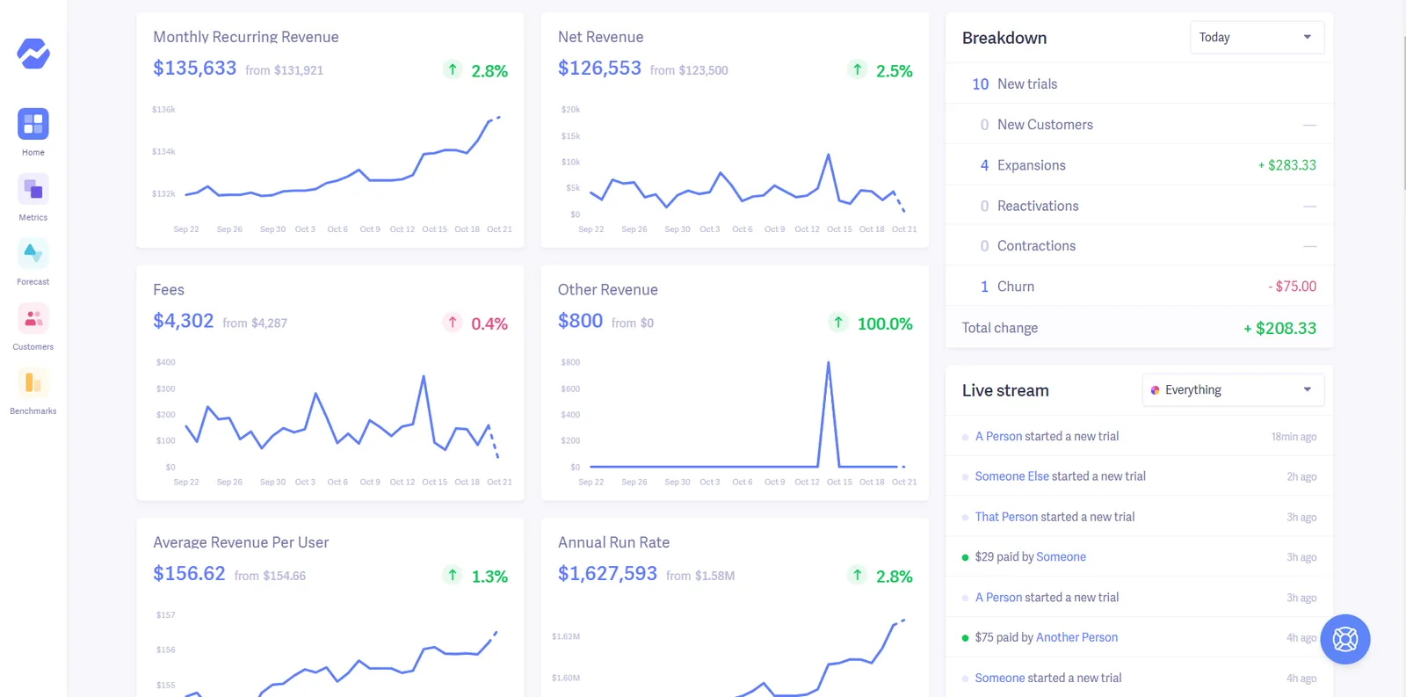The image size is (1406, 697).
Task: Click the $1,627,593 Annual Run Rate value
Action: [607, 573]
